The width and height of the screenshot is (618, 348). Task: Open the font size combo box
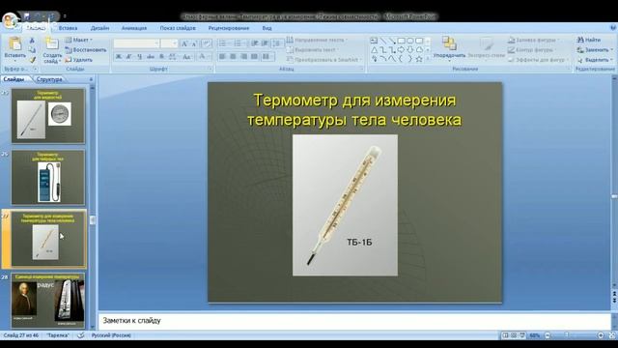[170, 43]
